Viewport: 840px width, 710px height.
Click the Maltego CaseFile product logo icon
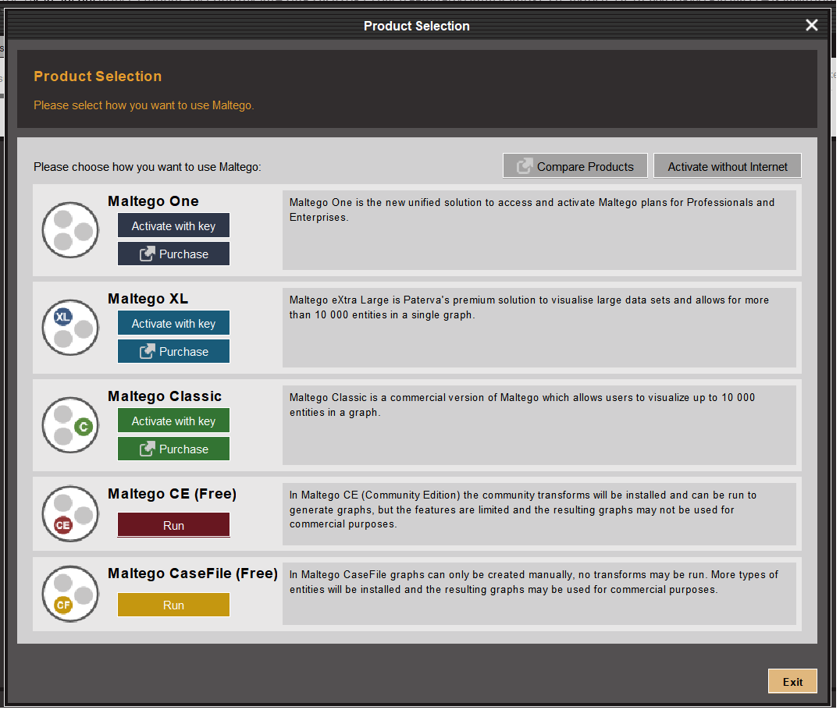70,595
